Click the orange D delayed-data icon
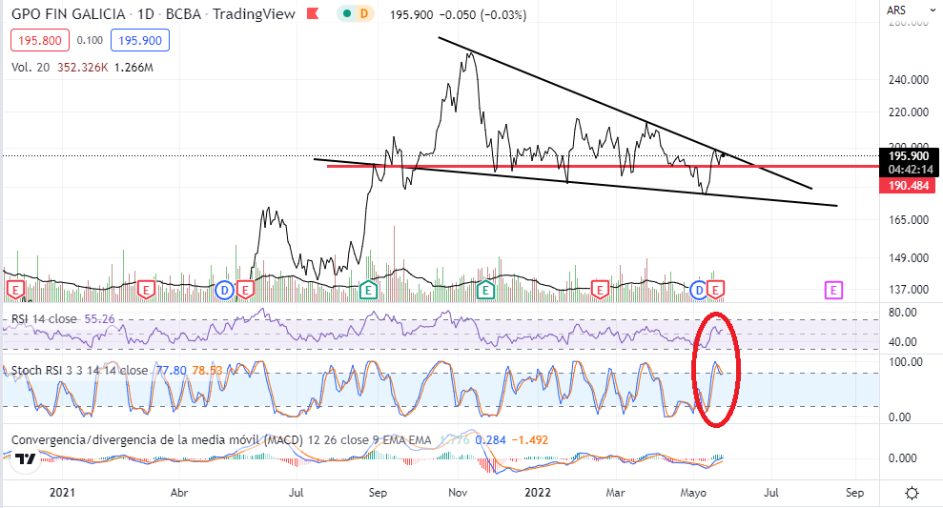 [364, 13]
